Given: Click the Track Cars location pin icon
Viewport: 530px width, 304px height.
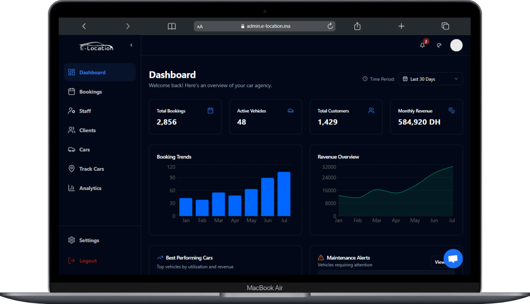Looking at the screenshot, I should 72,169.
